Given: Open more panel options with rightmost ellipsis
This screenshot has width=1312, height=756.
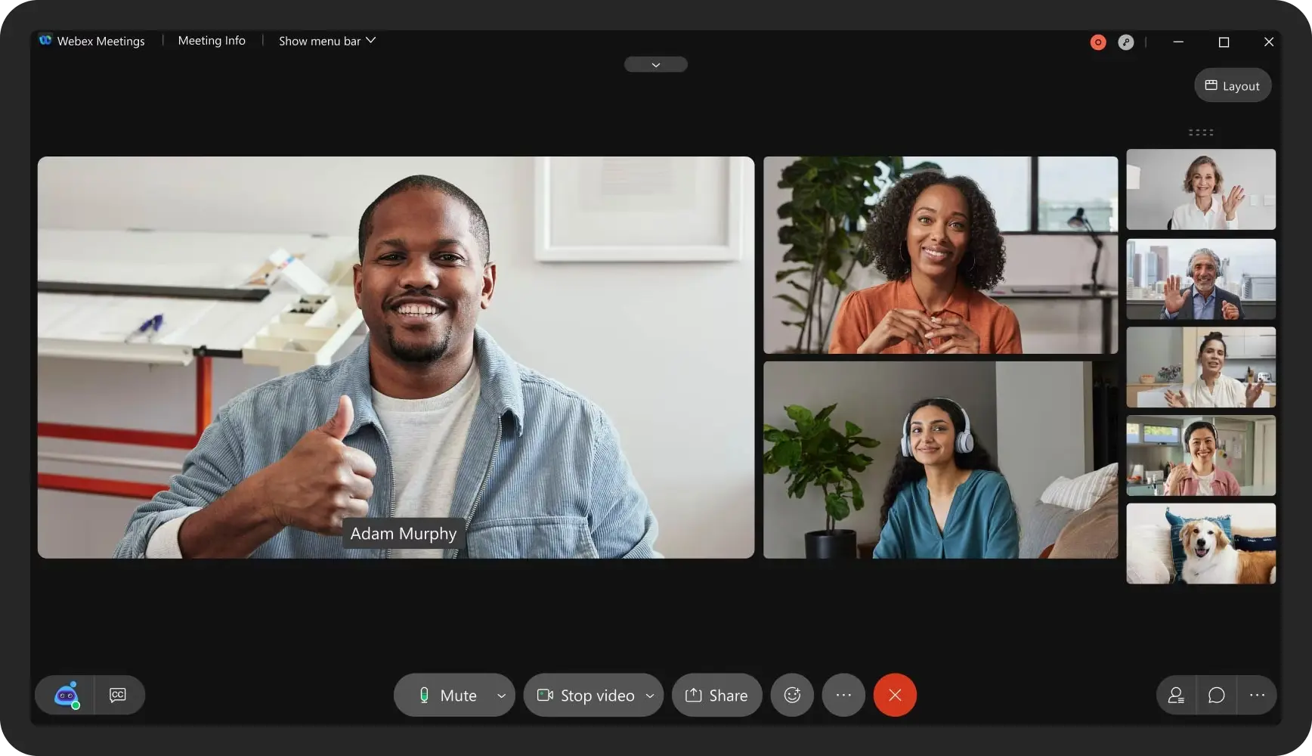Looking at the screenshot, I should [x=1256, y=695].
